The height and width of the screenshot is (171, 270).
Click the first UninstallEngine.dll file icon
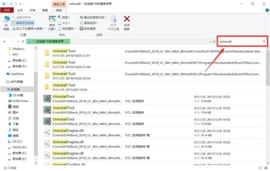[47, 133]
